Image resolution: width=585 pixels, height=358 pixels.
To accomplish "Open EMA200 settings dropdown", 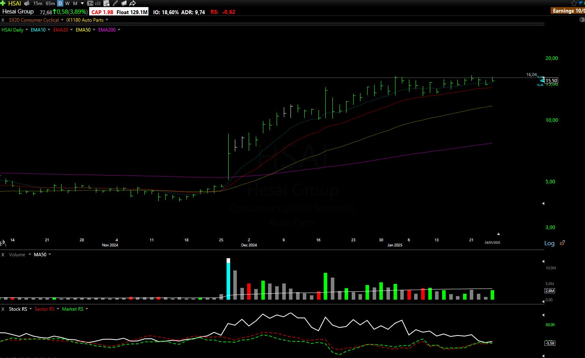I will pos(119,30).
